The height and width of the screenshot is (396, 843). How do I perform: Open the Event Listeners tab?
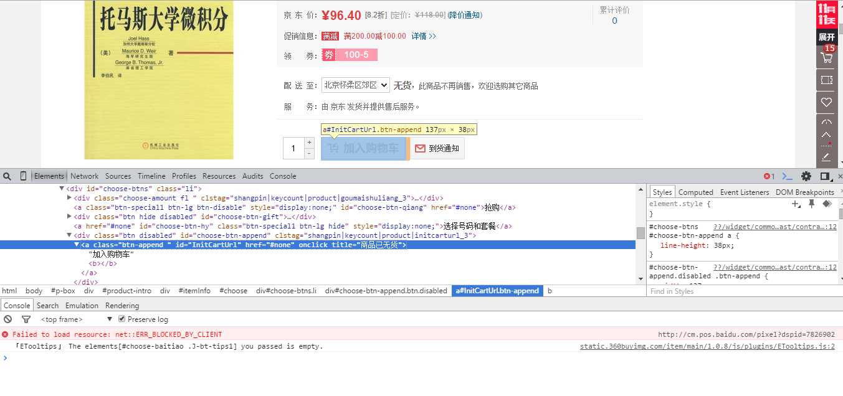(745, 192)
